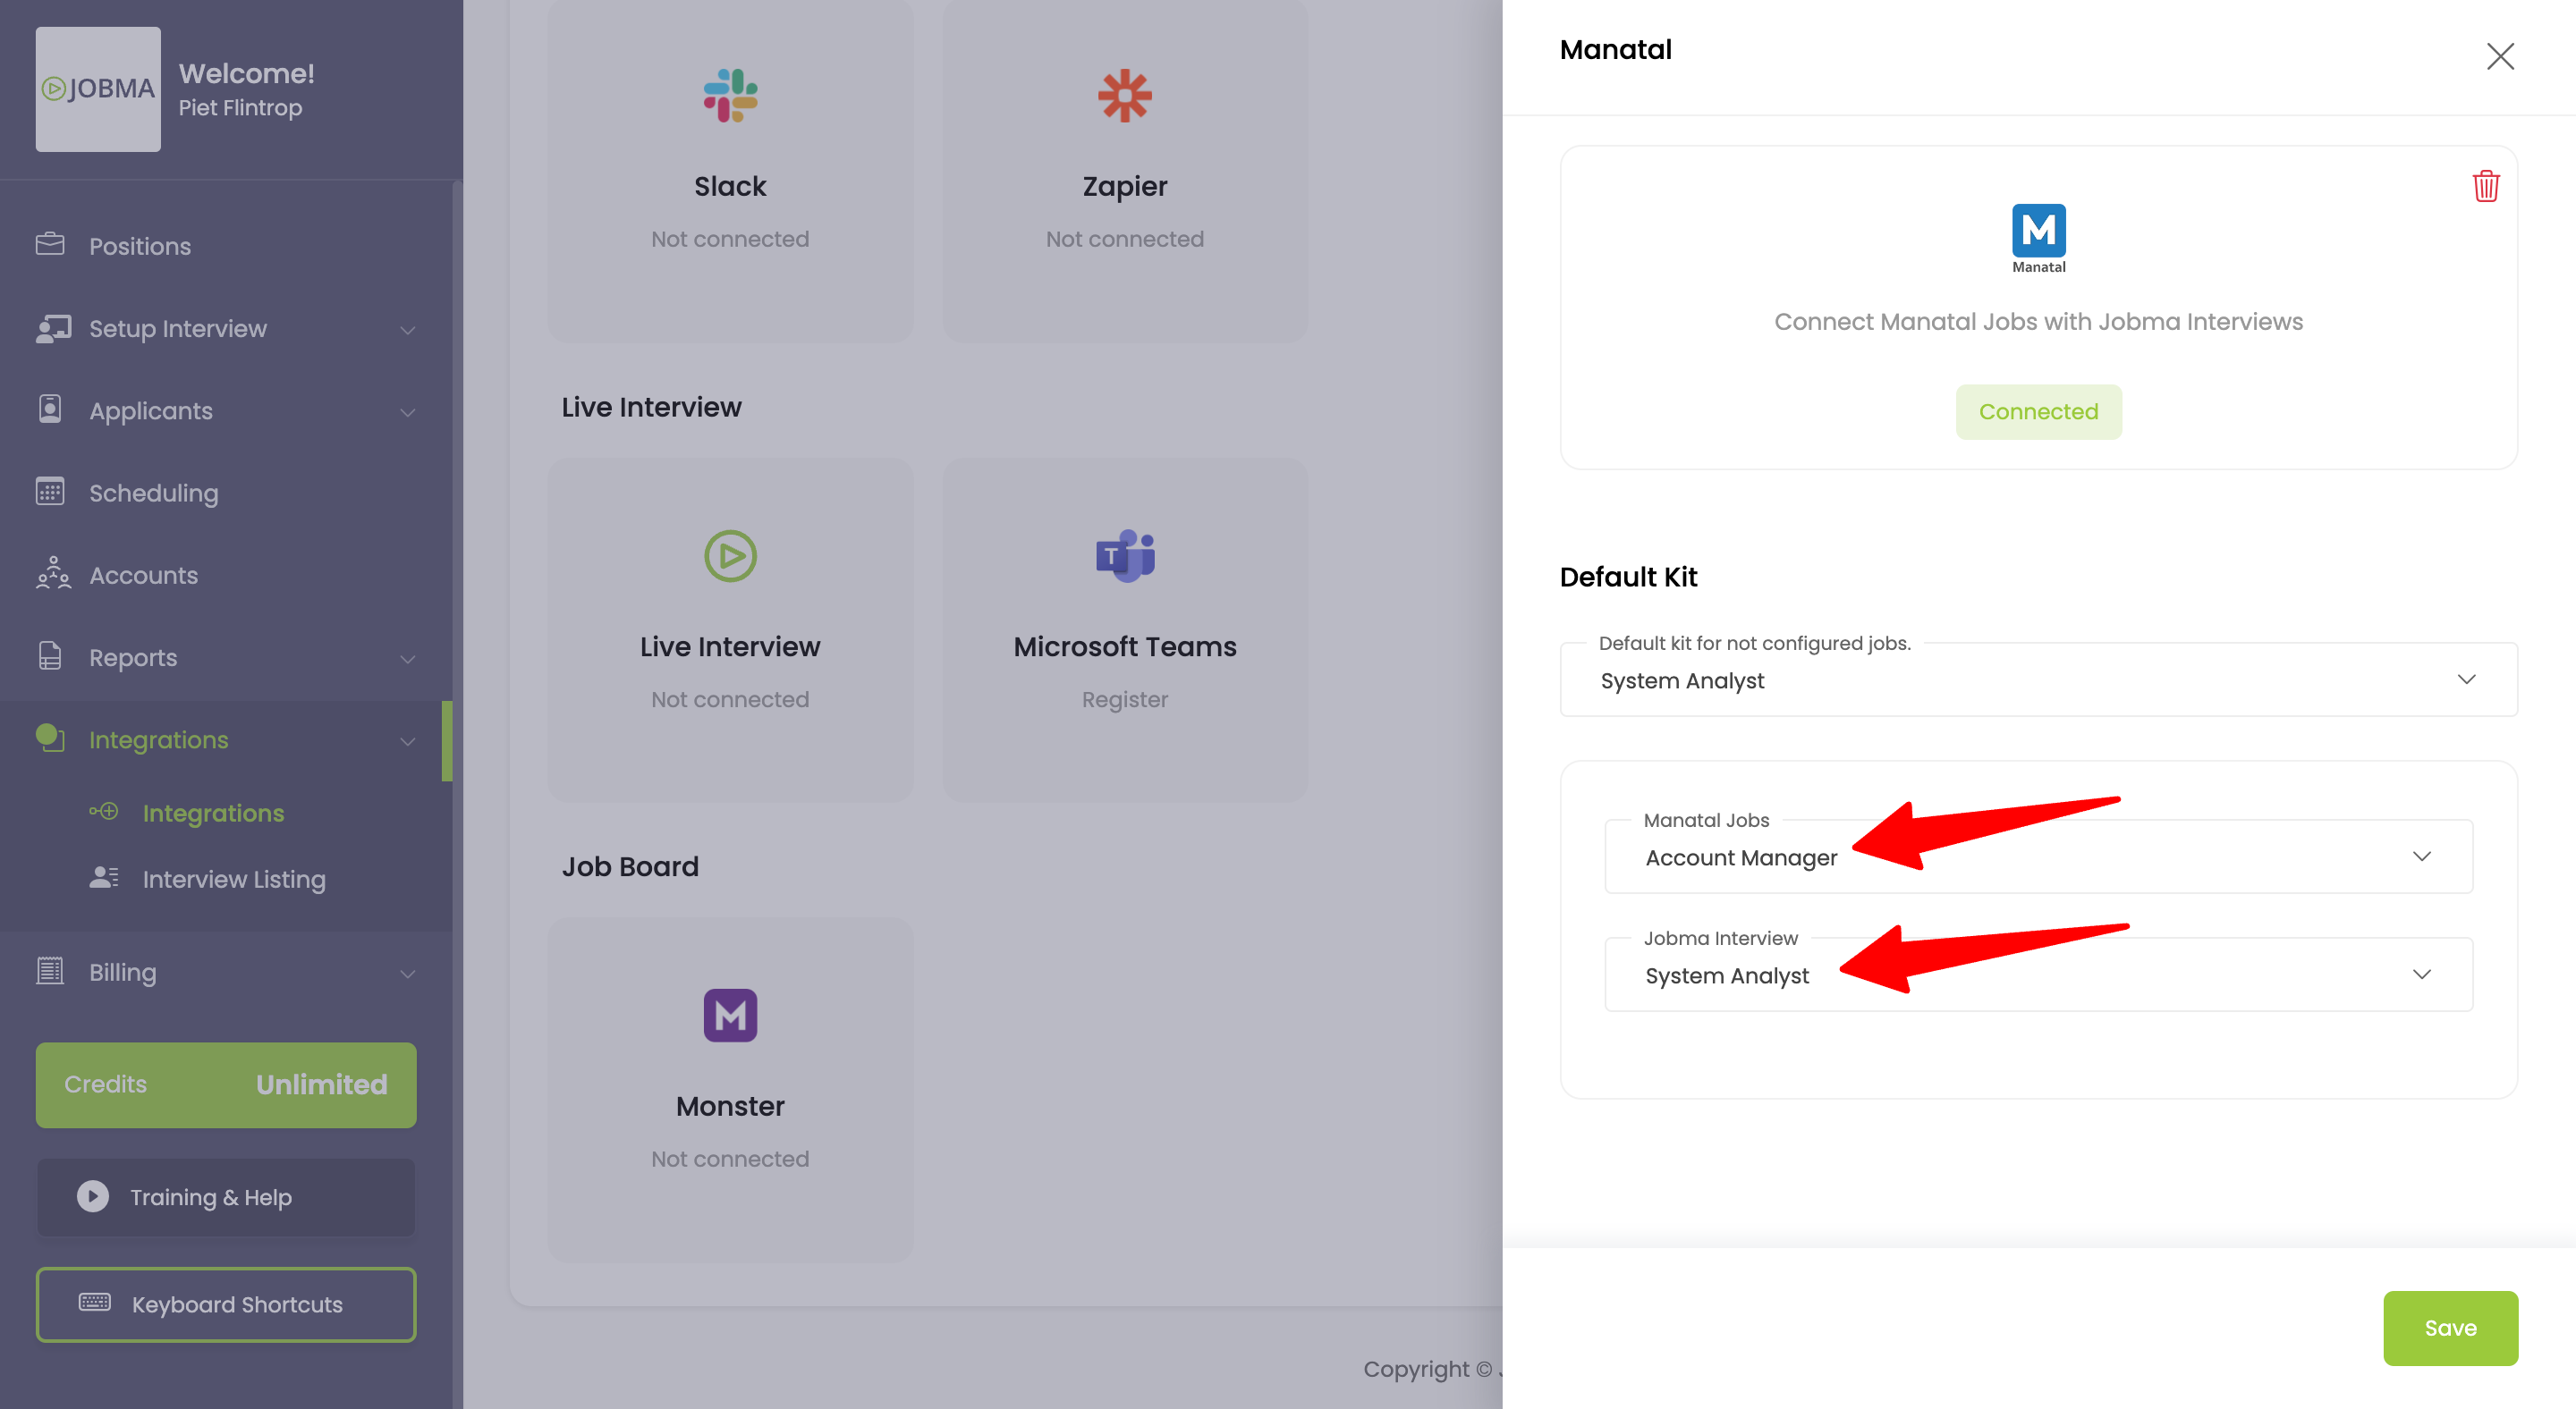Viewport: 2576px width, 1409px height.
Task: Click the Scheduling calendar icon
Action: (x=50, y=492)
